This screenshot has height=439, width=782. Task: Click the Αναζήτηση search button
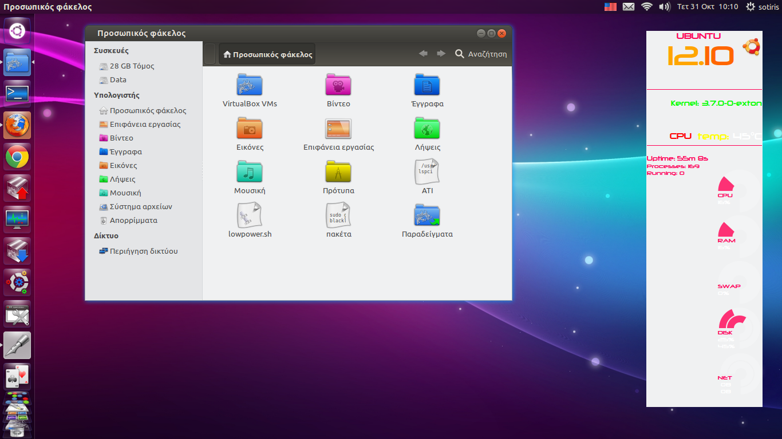click(481, 54)
